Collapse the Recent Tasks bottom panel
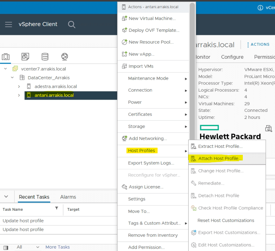 [x=6, y=196]
